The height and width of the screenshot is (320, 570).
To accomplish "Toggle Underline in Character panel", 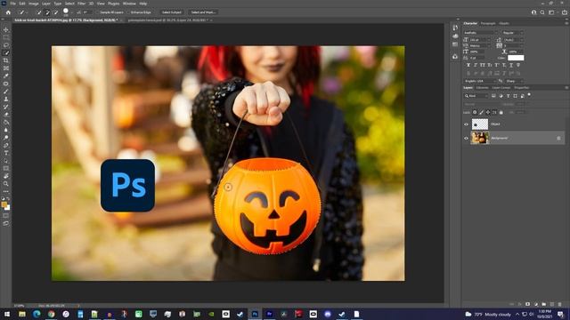I will (x=510, y=65).
